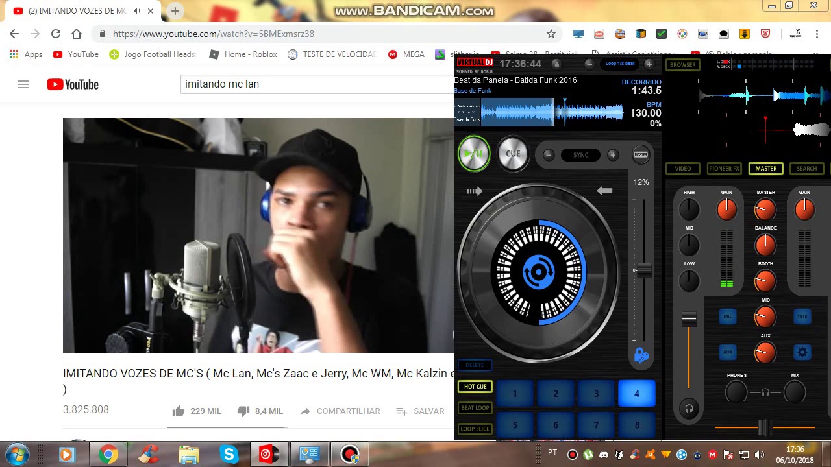
Task: Click plus button right of SYNC
Action: point(612,155)
